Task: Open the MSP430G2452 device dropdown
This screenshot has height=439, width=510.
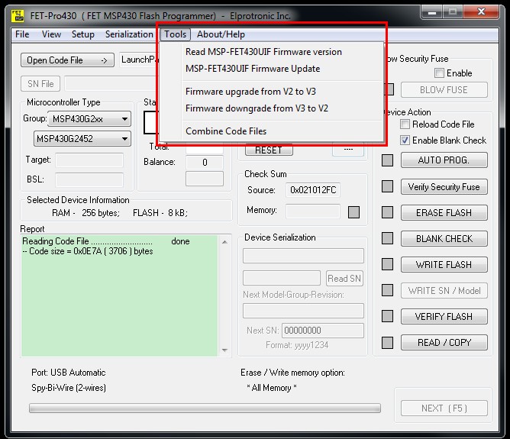Action: [x=82, y=139]
